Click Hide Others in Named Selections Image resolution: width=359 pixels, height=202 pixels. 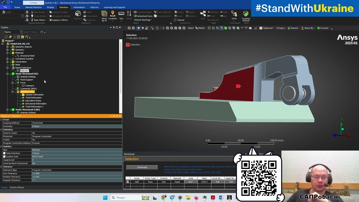tap(38, 20)
